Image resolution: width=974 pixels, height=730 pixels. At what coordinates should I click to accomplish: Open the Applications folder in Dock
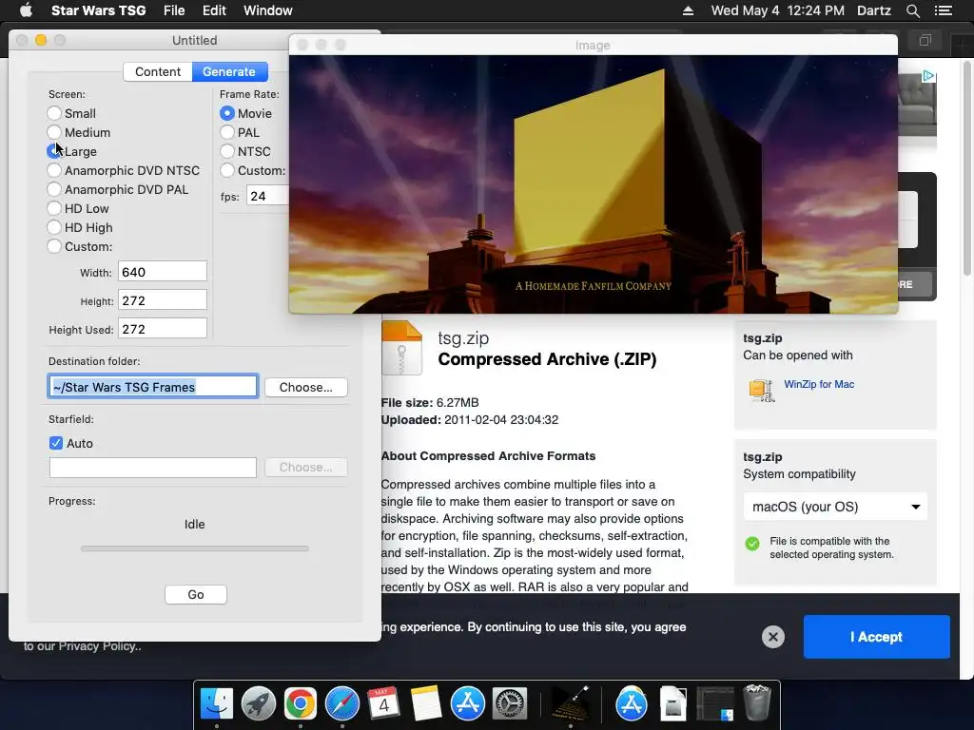(632, 704)
